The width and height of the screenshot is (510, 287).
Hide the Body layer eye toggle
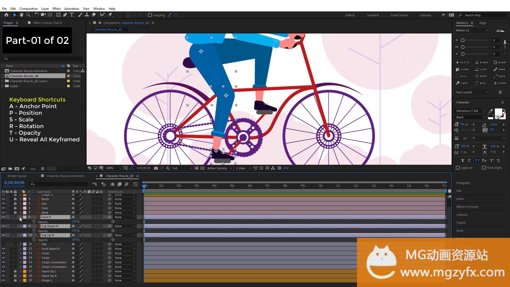point(3,199)
